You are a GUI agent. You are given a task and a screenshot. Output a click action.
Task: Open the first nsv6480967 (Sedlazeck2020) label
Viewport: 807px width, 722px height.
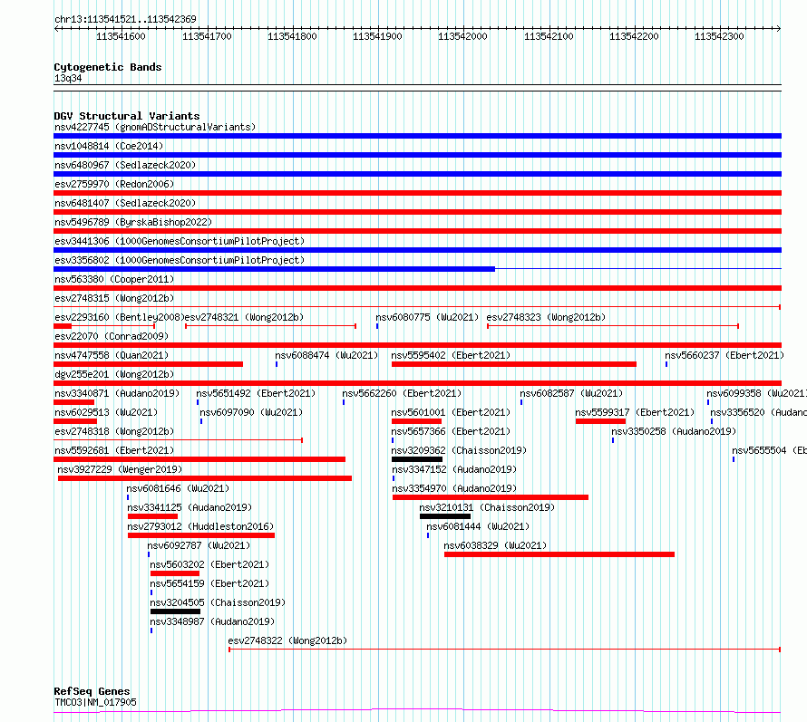(125, 165)
